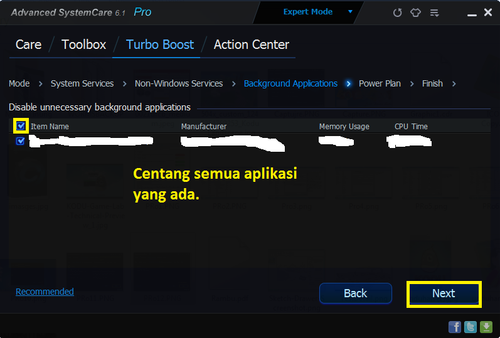Open the Action Center tab

coord(252,45)
